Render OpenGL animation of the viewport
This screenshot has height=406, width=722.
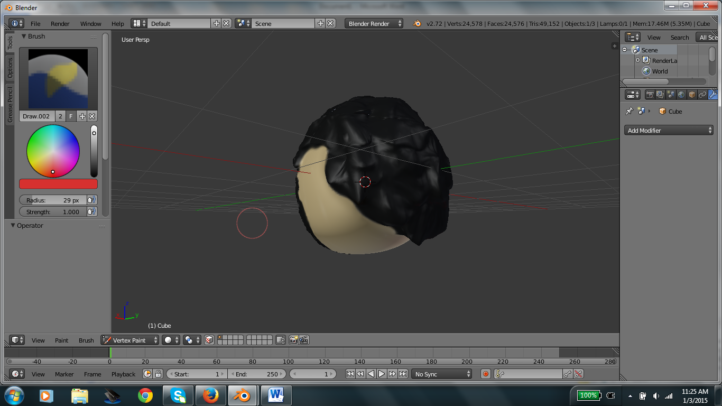(304, 340)
